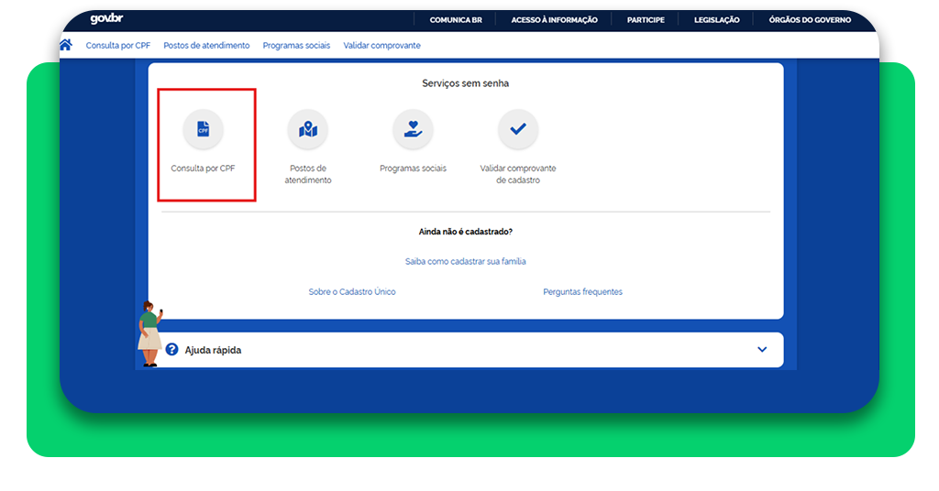This screenshot has height=491, width=939.
Task: Select Programas sociais in navigation bar
Action: (x=296, y=45)
